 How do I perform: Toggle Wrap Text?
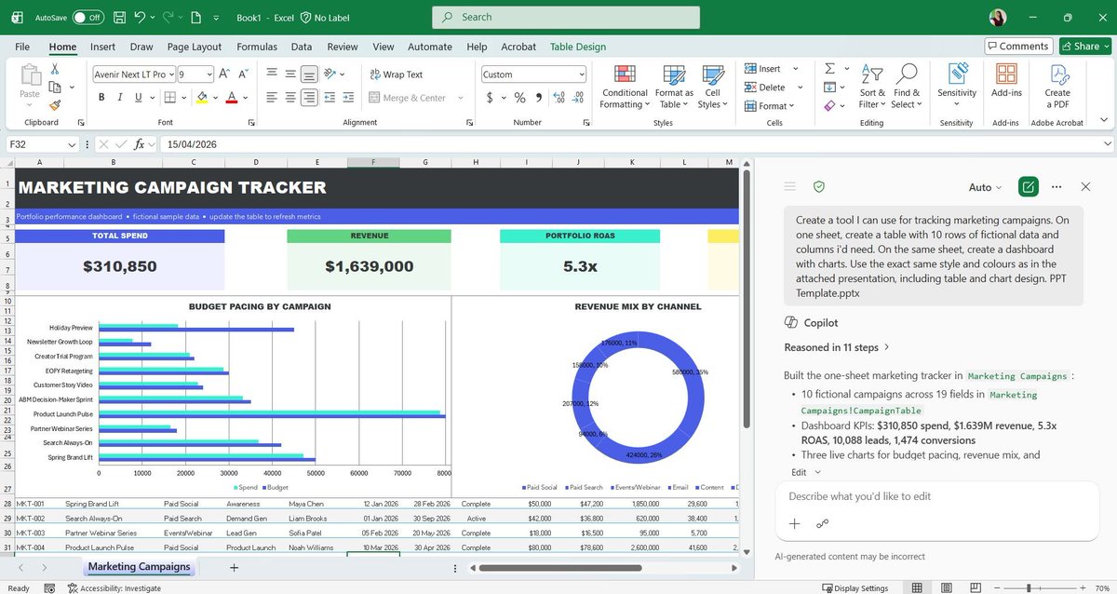pyautogui.click(x=396, y=74)
